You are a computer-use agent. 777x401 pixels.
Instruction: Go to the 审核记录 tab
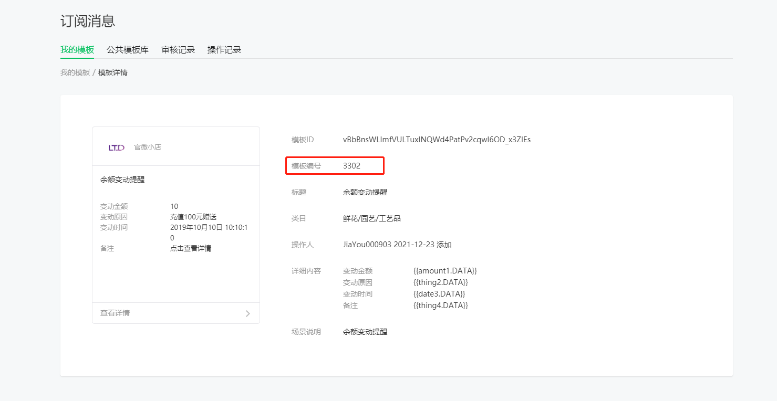point(178,50)
